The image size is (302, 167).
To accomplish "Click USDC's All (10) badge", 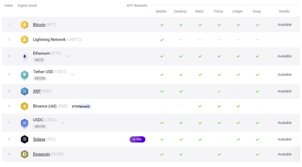I will coord(40,126).
